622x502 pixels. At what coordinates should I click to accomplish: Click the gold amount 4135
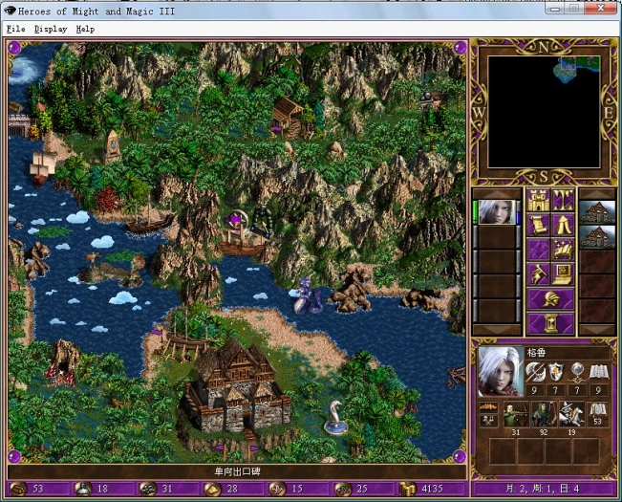[433, 489]
